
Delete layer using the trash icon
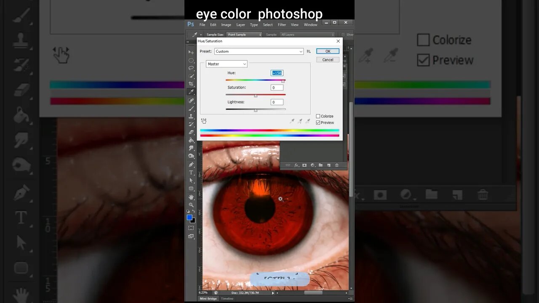(x=337, y=165)
